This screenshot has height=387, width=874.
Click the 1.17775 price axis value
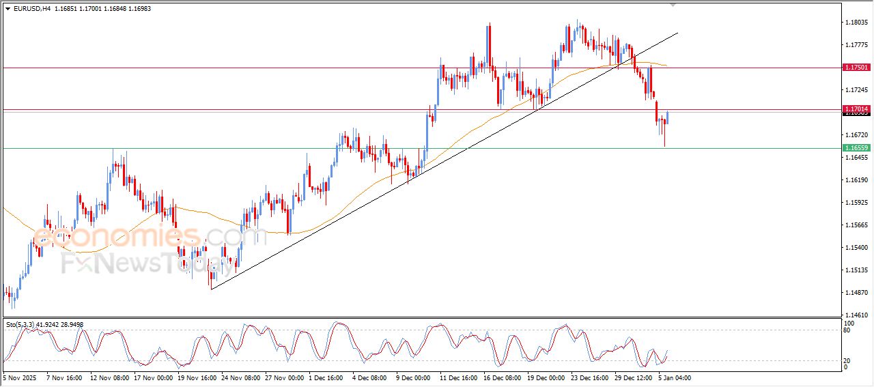[x=857, y=45]
